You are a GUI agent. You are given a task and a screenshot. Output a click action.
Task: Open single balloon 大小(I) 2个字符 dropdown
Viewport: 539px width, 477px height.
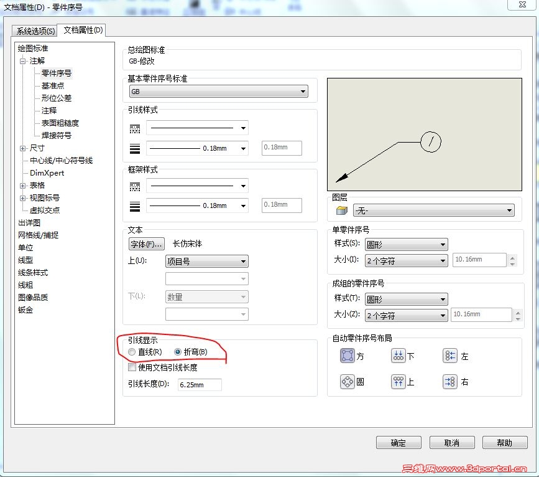point(407,261)
